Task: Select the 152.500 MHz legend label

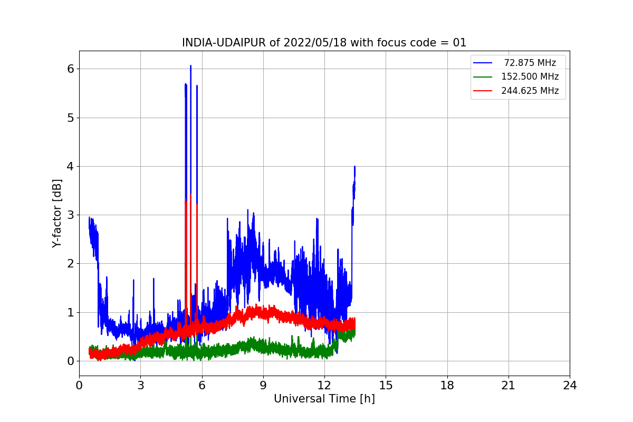Action: 530,76
